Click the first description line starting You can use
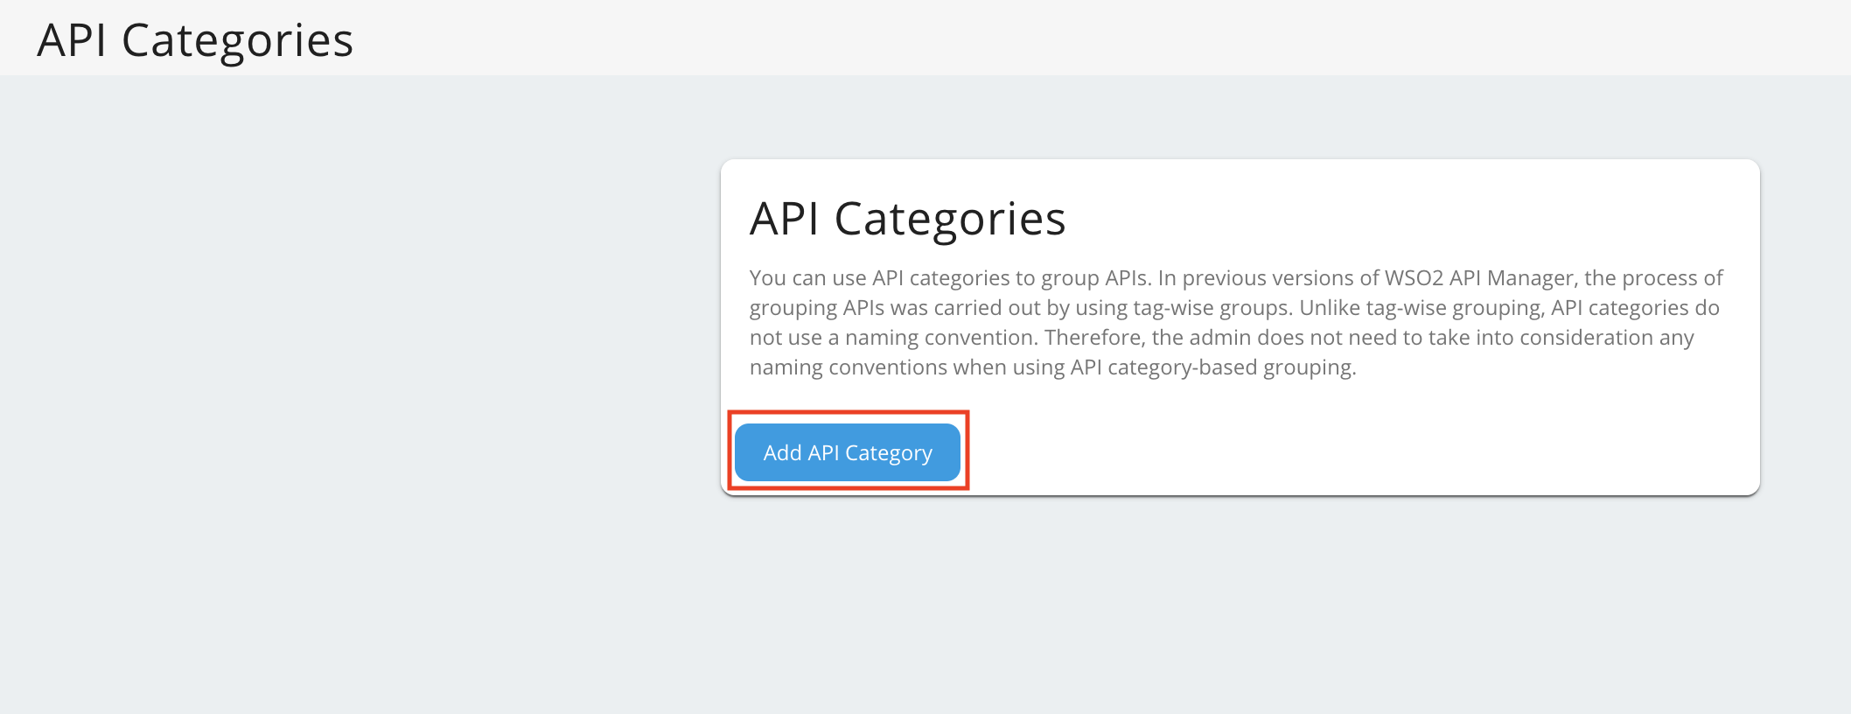 1236,278
